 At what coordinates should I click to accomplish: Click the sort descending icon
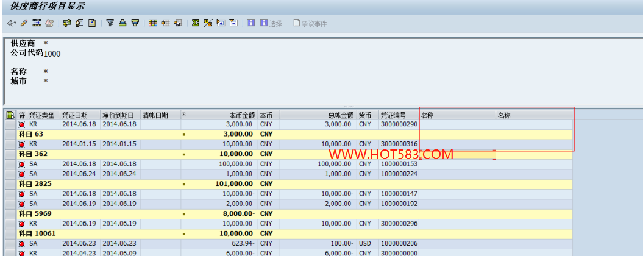(135, 23)
